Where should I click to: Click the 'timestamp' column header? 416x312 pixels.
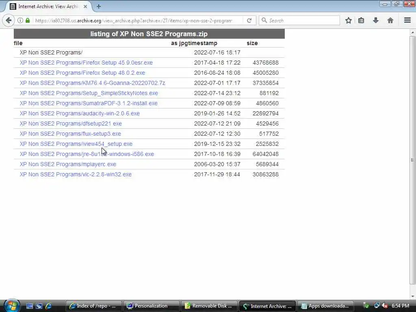coord(203,43)
